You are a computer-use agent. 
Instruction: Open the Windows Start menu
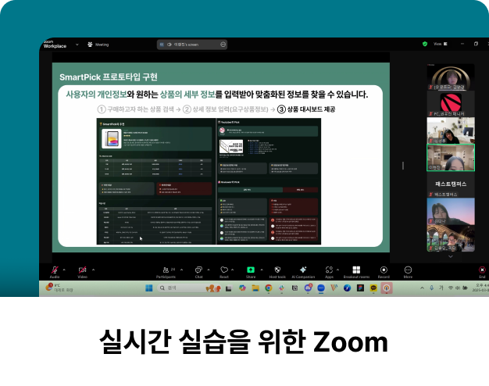(149, 288)
